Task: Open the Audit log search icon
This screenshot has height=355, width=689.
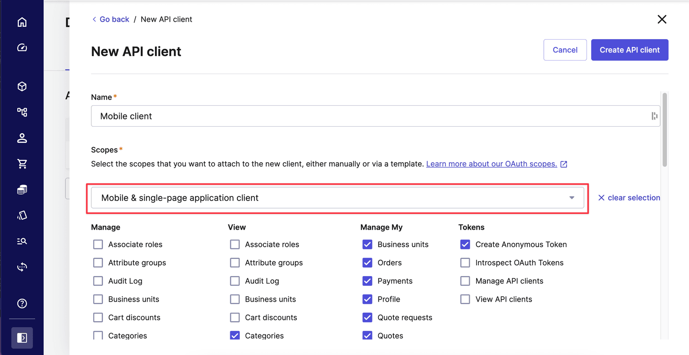Action: pyautogui.click(x=22, y=241)
